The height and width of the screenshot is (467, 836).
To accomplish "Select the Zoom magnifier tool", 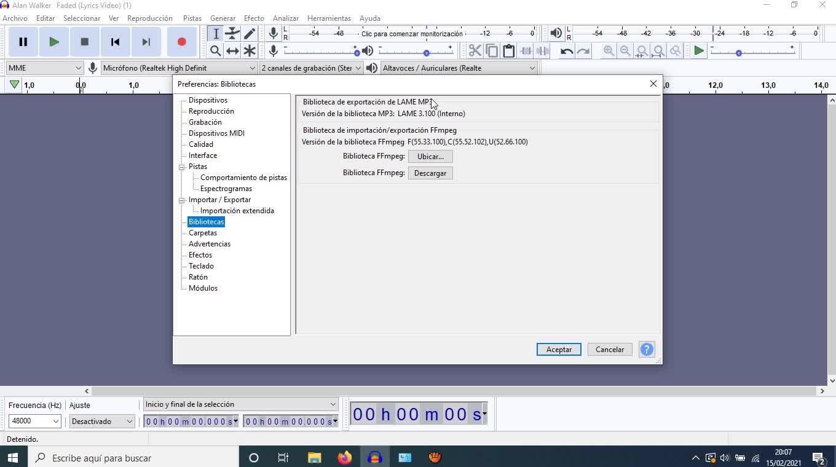I will pyautogui.click(x=216, y=51).
